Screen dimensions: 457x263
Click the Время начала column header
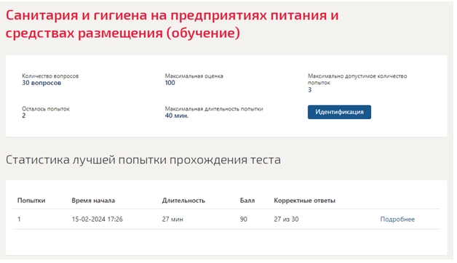(93, 201)
